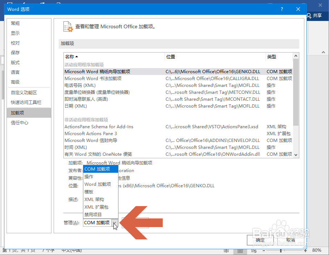Select 有关 Word 文档的 OneNote 便笺 row

point(178,154)
